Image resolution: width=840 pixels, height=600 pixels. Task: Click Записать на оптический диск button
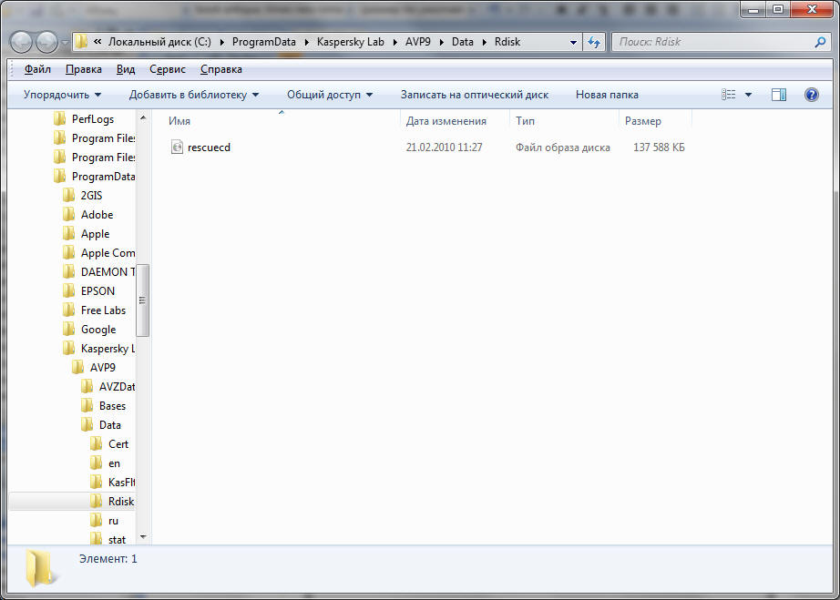tap(474, 95)
